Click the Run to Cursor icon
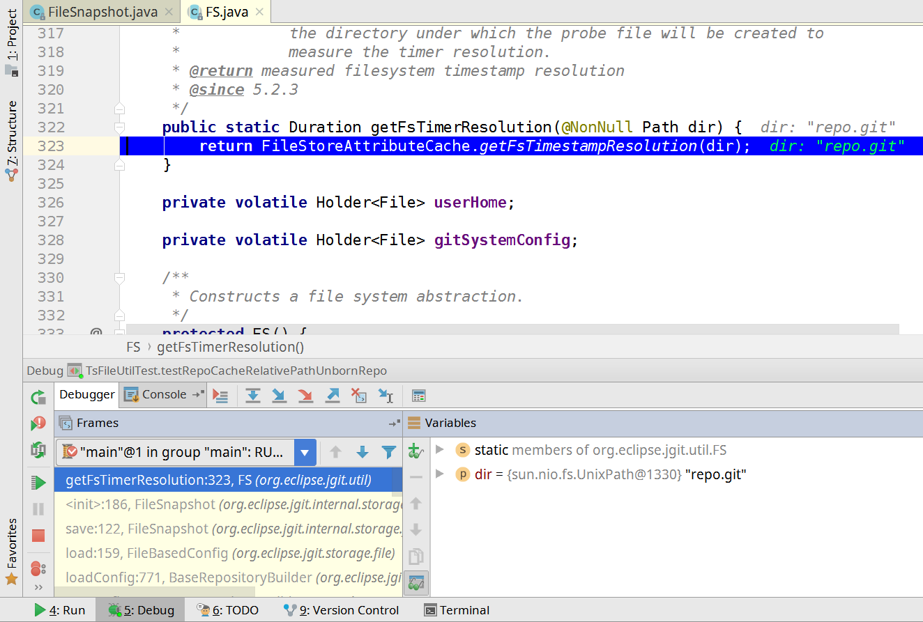 (x=386, y=396)
